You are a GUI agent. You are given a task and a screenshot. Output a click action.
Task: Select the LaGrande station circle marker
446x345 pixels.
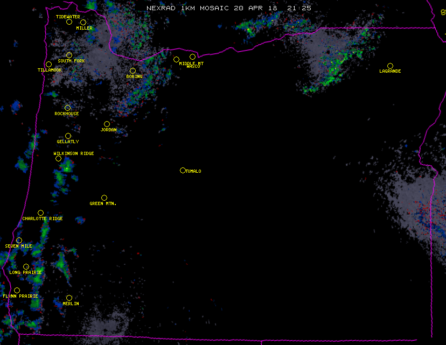(x=390, y=66)
